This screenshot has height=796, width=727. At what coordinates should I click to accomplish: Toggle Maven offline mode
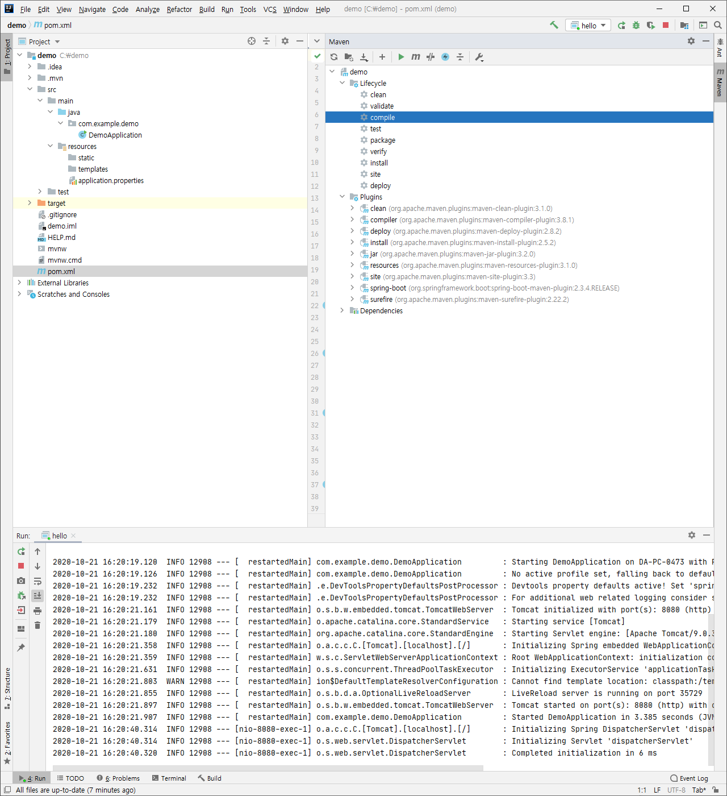(x=431, y=57)
